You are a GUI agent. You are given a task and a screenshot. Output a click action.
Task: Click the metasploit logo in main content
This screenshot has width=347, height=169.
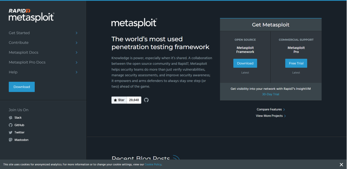click(x=134, y=23)
